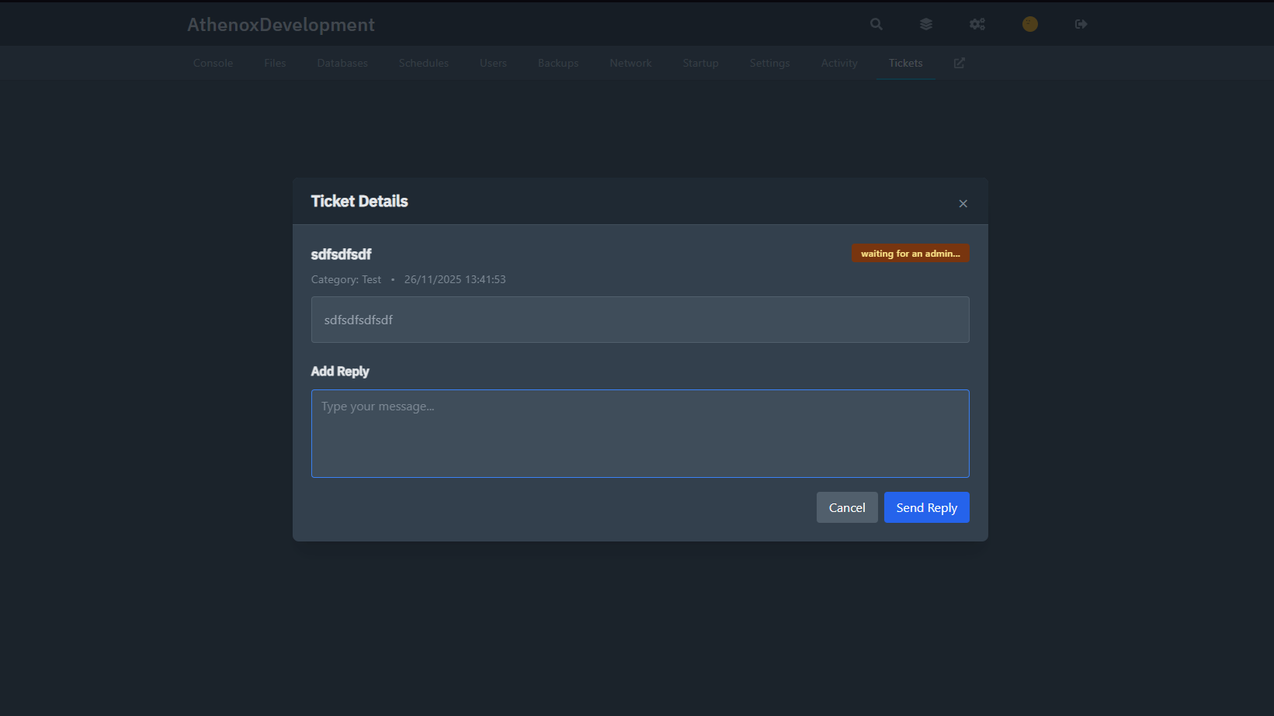The image size is (1274, 716).
Task: Close the Ticket Details dialog
Action: coord(963,203)
